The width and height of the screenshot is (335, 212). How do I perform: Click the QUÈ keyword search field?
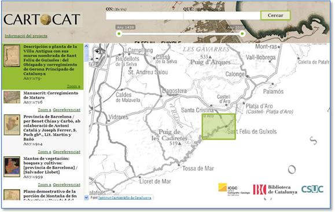point(222,16)
